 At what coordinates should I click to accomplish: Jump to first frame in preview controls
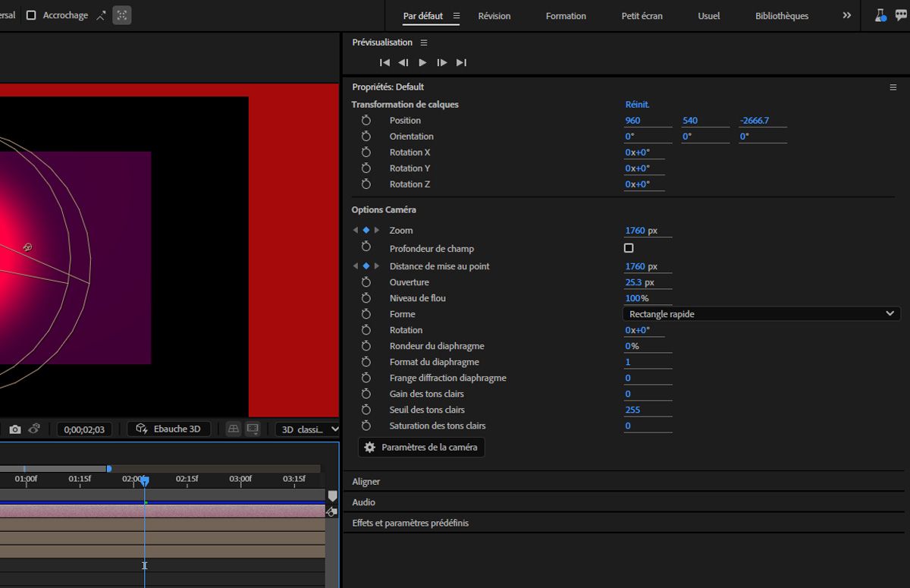pos(384,63)
